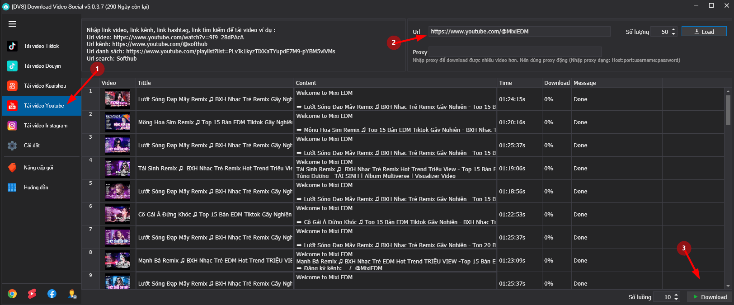Open Hướng dẫn guide page
Viewport: 734px width, 305px height.
point(36,188)
